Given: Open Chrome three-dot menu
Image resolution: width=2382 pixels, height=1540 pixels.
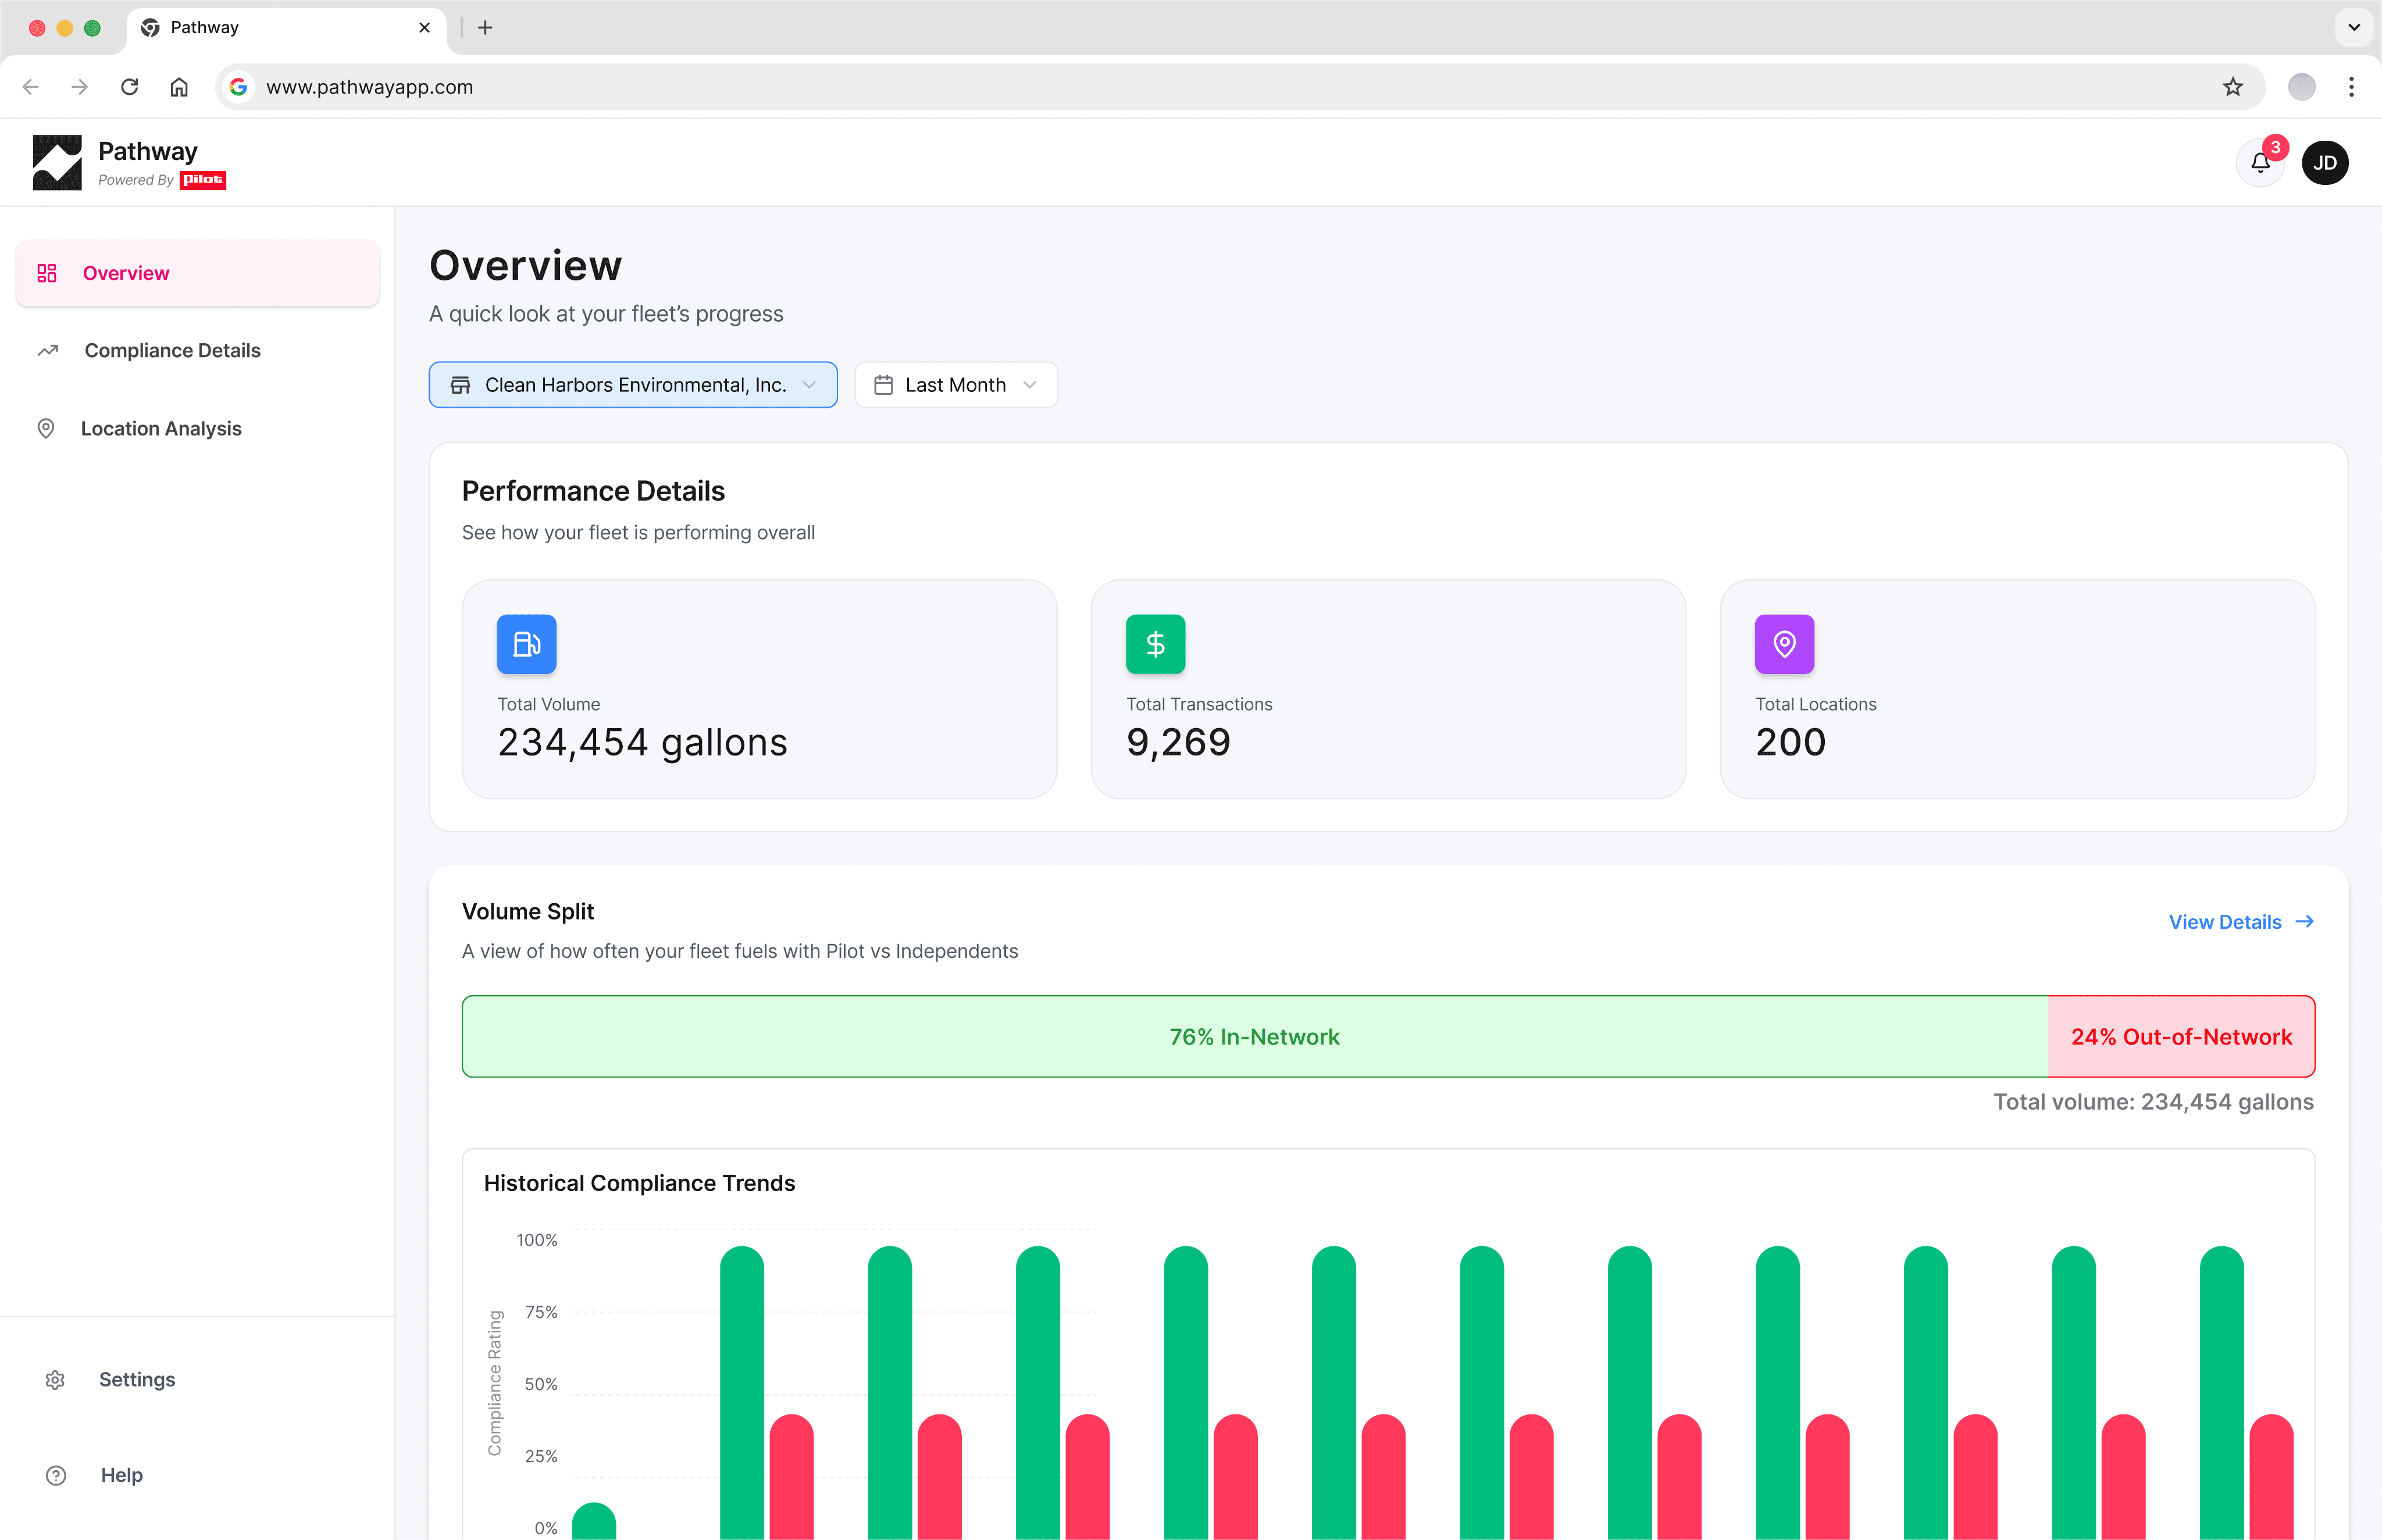Looking at the screenshot, I should [2351, 87].
